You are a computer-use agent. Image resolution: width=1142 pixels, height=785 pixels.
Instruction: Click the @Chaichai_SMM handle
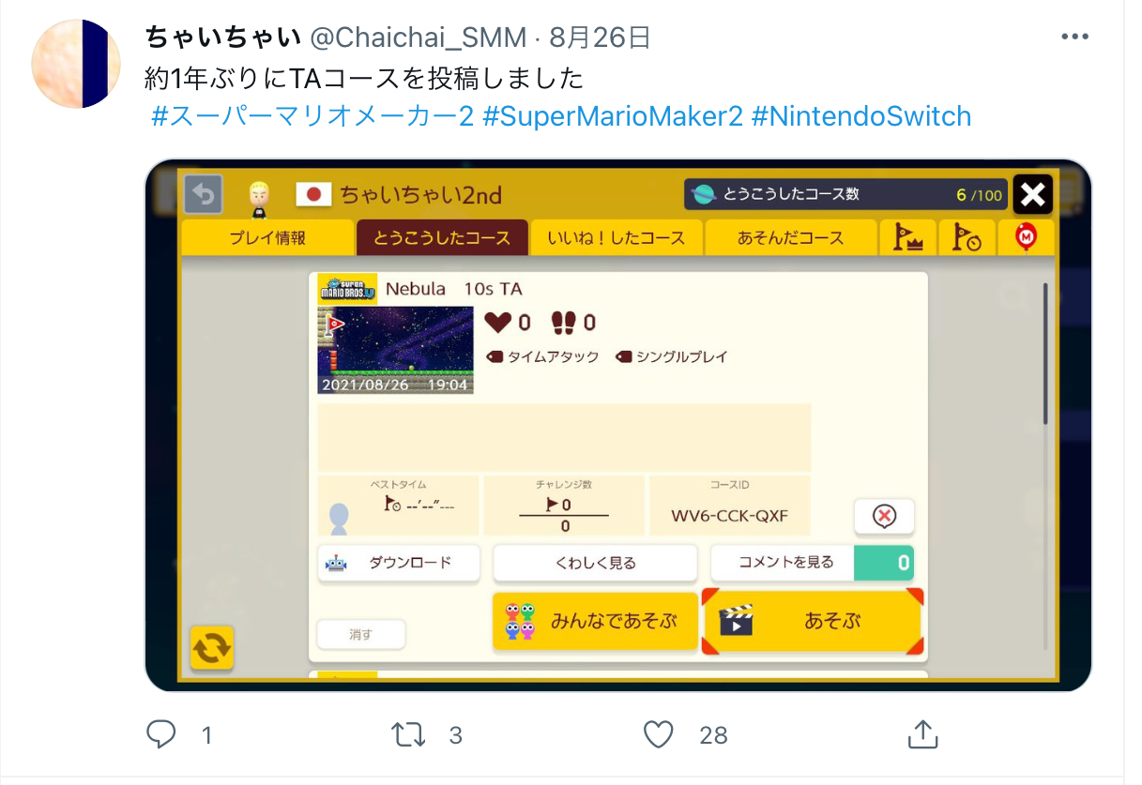(417, 38)
